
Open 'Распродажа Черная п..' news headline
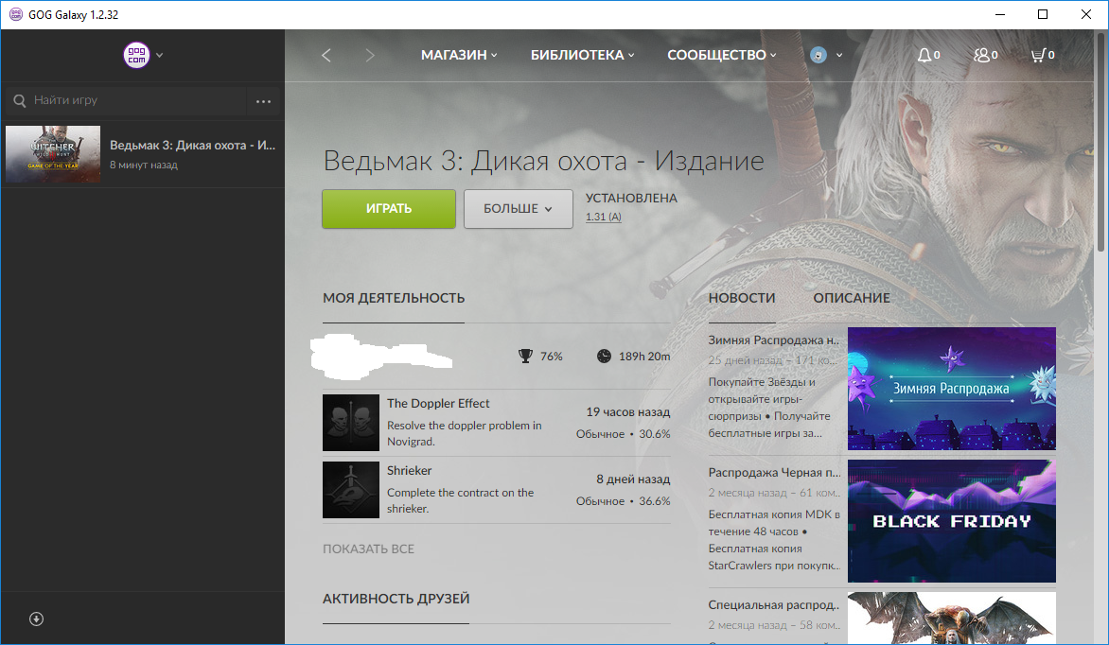point(774,473)
